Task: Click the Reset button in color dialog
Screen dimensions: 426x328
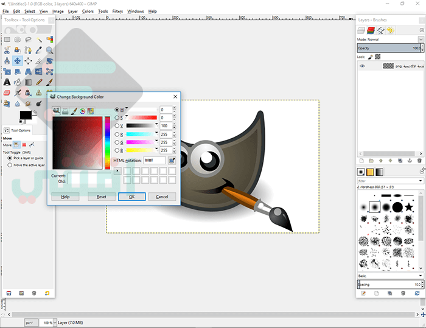Action: coord(102,197)
